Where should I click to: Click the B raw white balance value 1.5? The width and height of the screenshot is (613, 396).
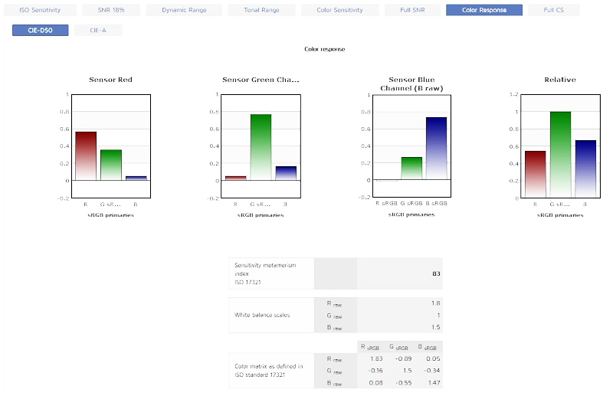click(x=436, y=327)
